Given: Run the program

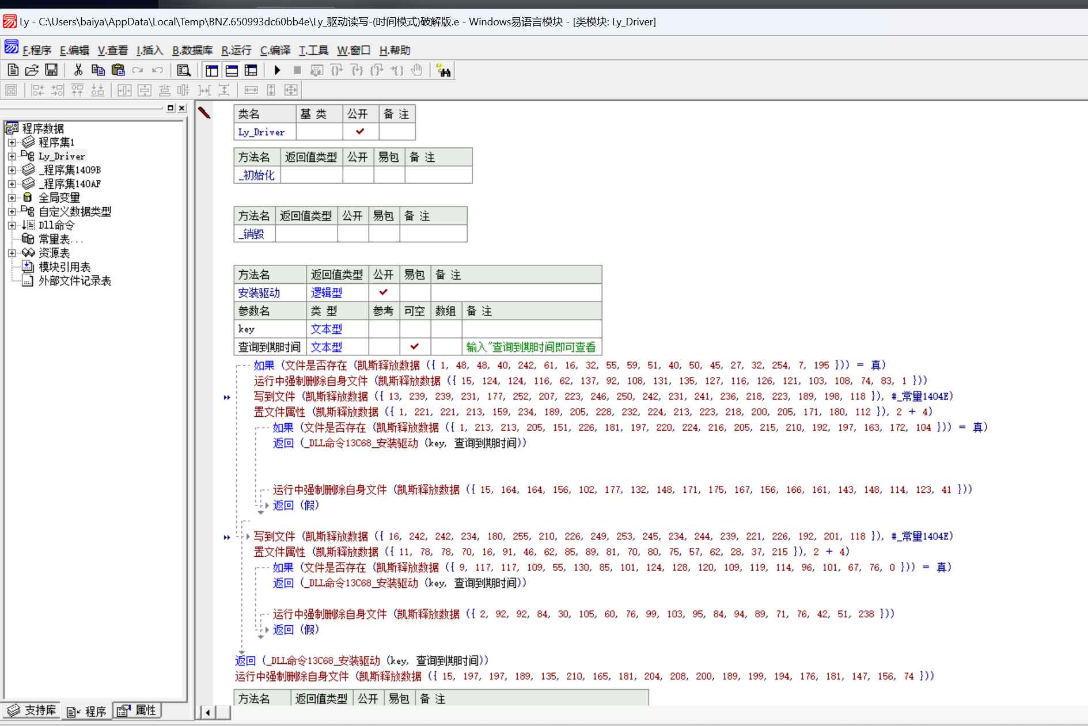Looking at the screenshot, I should [x=277, y=70].
